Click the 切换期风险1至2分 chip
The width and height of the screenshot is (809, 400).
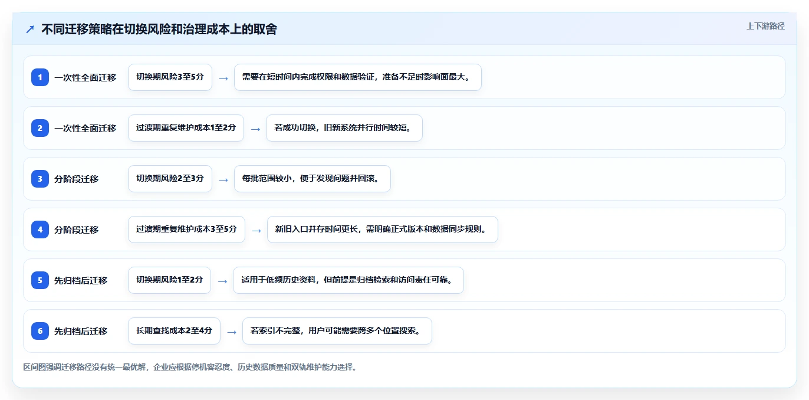tap(169, 280)
